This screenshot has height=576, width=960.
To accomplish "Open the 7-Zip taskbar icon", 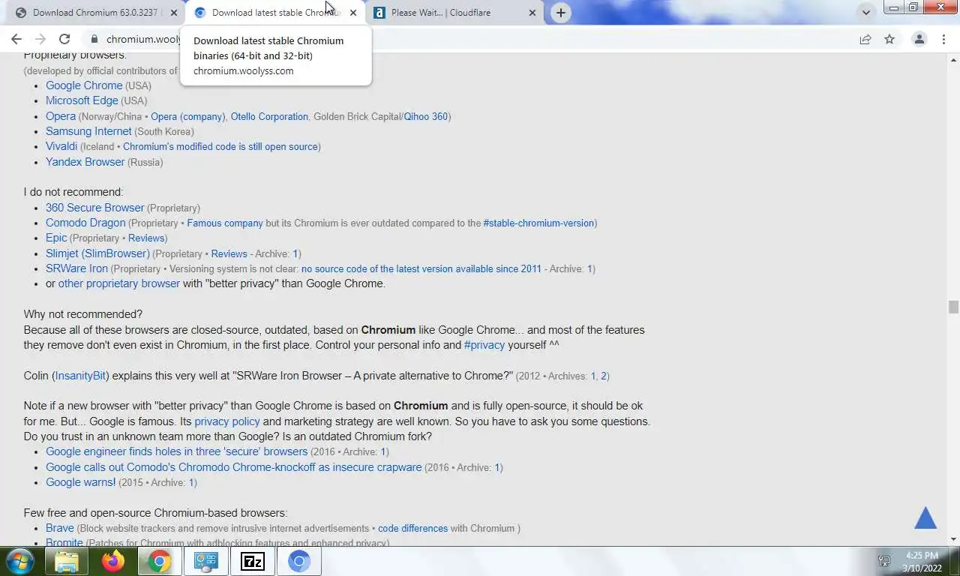I will tap(253, 561).
